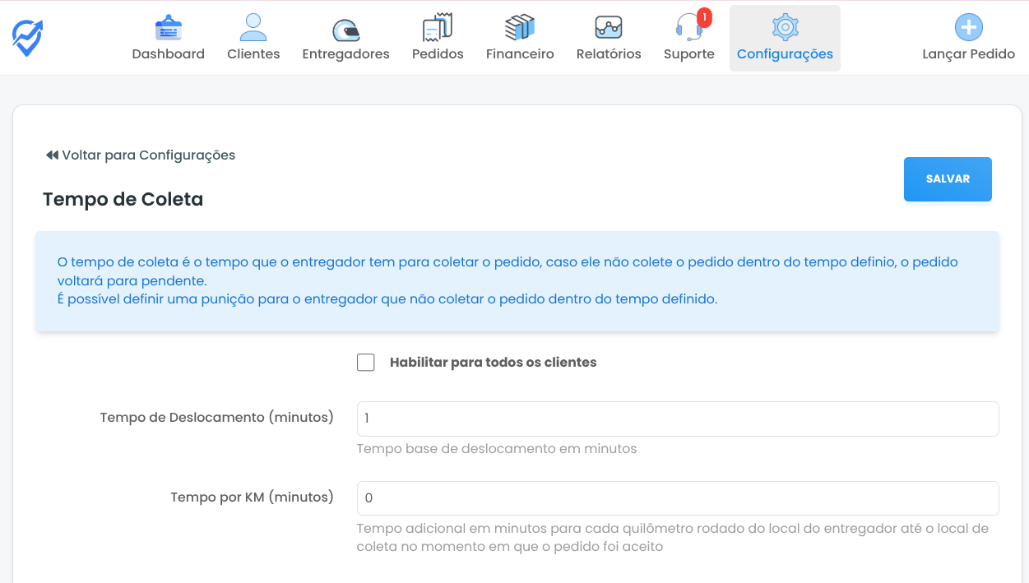Select the Configurações menu tab
Screen dimensions: 1029x583
[x=785, y=38]
